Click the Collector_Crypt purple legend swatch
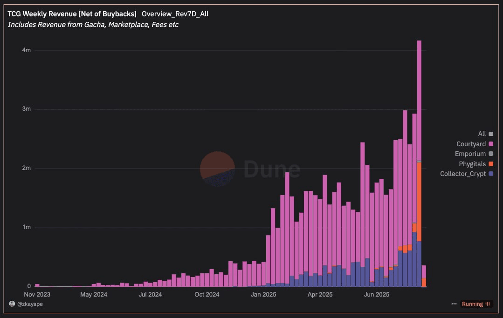 (491, 174)
